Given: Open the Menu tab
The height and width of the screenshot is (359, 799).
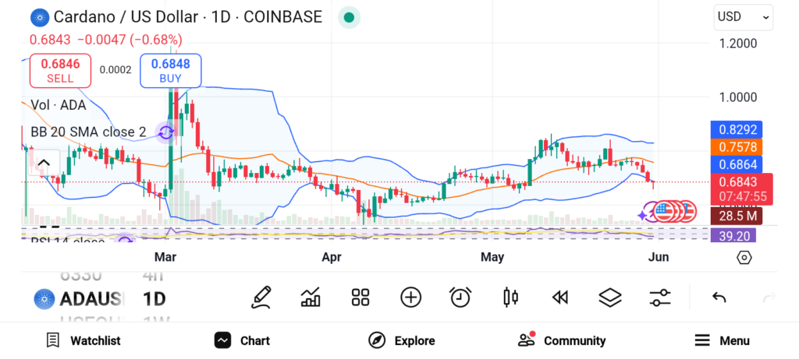Looking at the screenshot, I should click(x=722, y=340).
